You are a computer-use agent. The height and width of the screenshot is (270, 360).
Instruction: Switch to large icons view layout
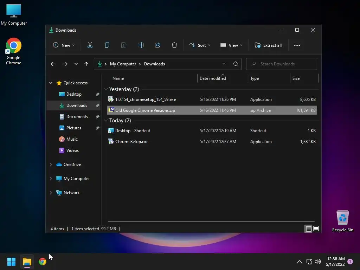(x=316, y=229)
